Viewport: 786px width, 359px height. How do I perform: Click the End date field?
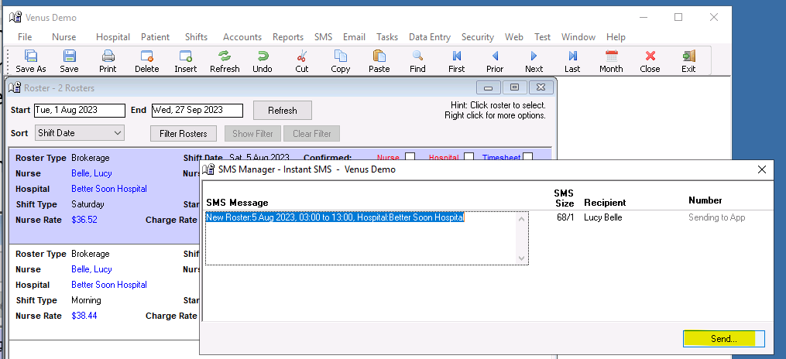click(197, 110)
